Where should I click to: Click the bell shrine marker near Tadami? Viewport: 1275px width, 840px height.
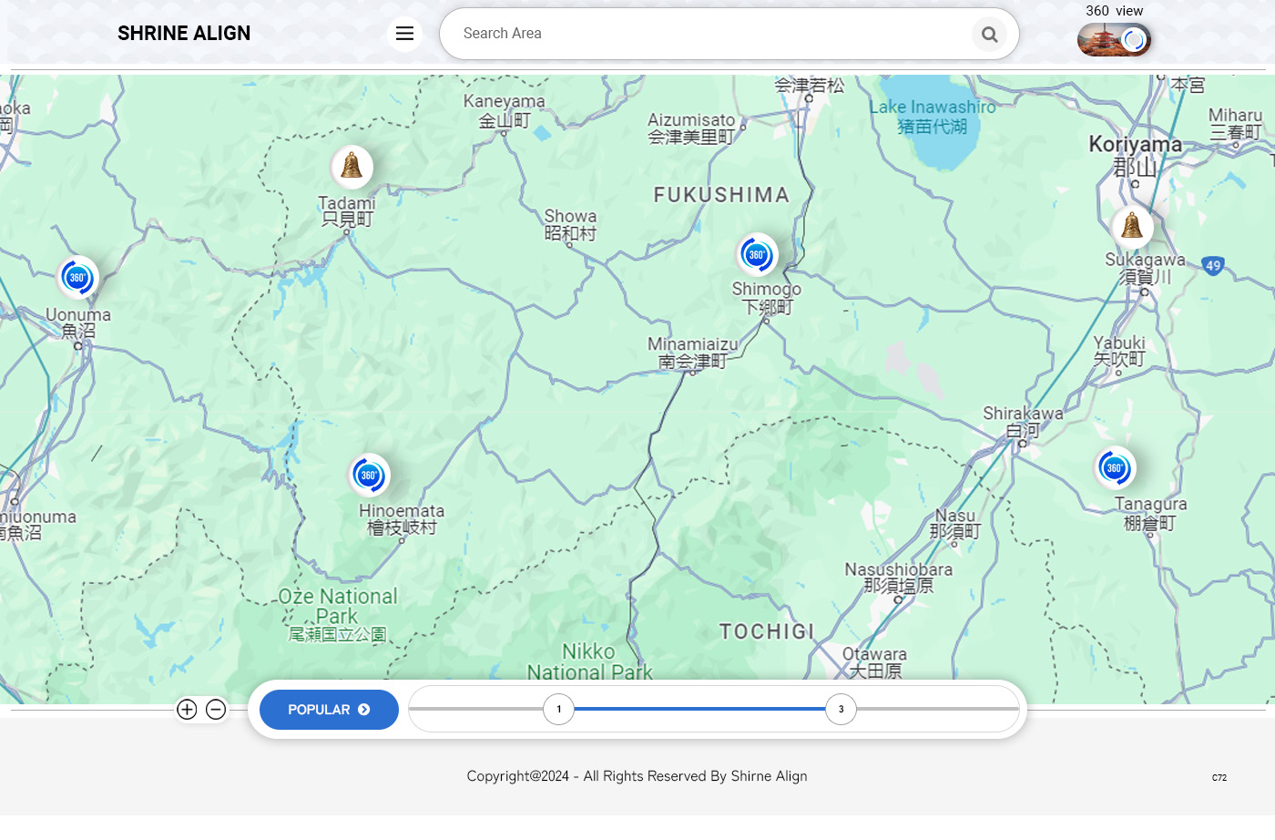tap(352, 167)
